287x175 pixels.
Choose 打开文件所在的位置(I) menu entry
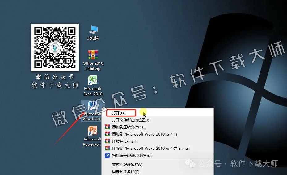click(x=158, y=120)
